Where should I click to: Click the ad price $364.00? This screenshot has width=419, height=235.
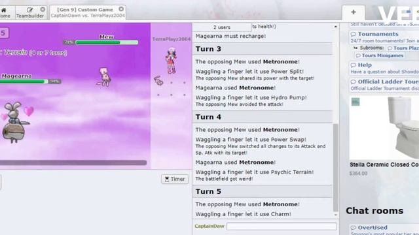pos(358,174)
